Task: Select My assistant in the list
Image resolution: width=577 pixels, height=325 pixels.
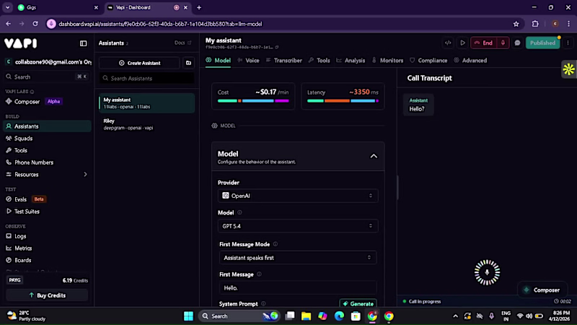Action: pos(146,103)
